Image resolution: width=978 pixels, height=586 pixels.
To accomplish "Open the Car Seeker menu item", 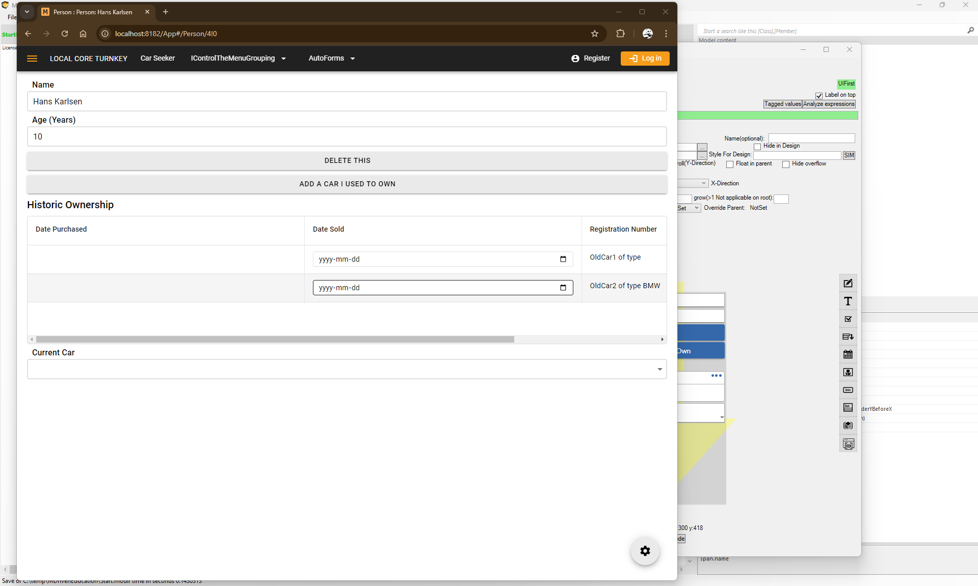I will (157, 59).
